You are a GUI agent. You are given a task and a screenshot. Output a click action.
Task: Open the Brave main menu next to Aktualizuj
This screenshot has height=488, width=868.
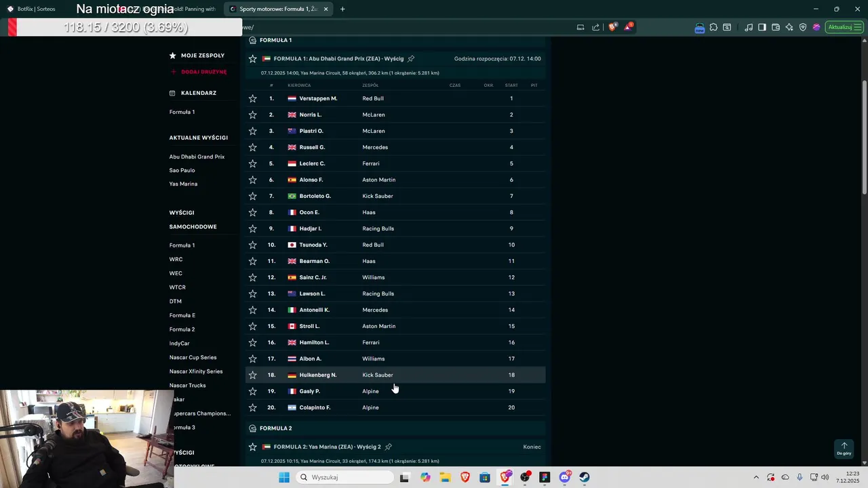(859, 27)
